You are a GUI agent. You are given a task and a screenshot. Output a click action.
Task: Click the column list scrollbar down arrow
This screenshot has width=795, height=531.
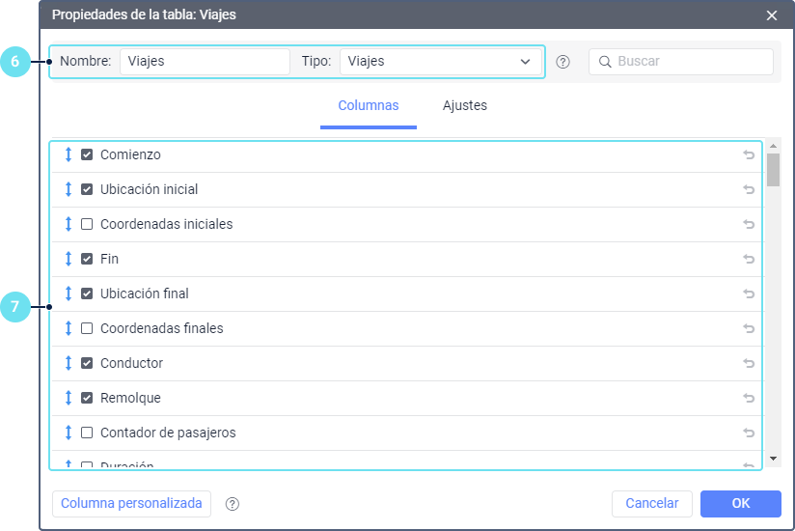pyautogui.click(x=773, y=458)
